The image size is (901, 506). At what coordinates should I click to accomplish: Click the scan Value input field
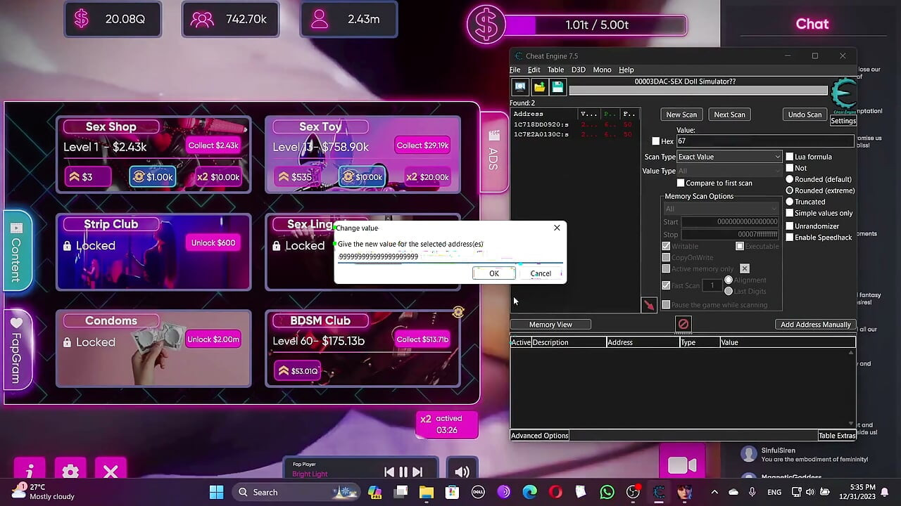click(765, 141)
